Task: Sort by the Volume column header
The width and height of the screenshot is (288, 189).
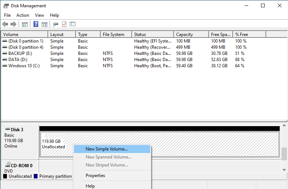Action: (25, 35)
